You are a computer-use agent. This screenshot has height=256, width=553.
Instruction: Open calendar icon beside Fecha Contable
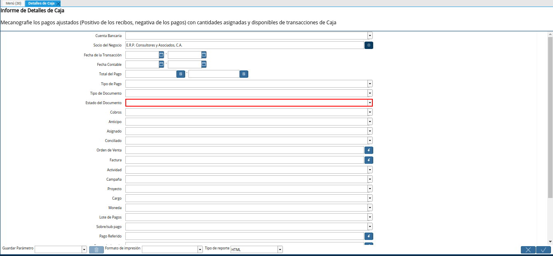coord(161,64)
